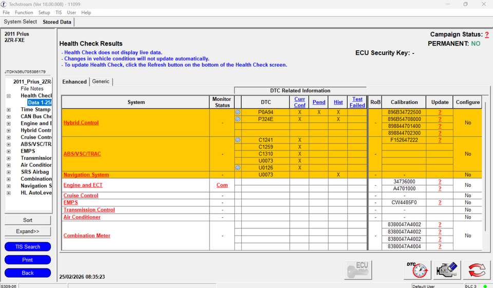This screenshot has width=493, height=288.
Task: Click snowflake icon beside DTC U0126
Action: [x=238, y=167]
